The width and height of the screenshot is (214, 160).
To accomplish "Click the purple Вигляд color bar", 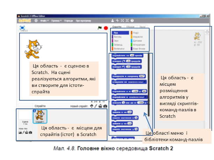I will 113,37.
